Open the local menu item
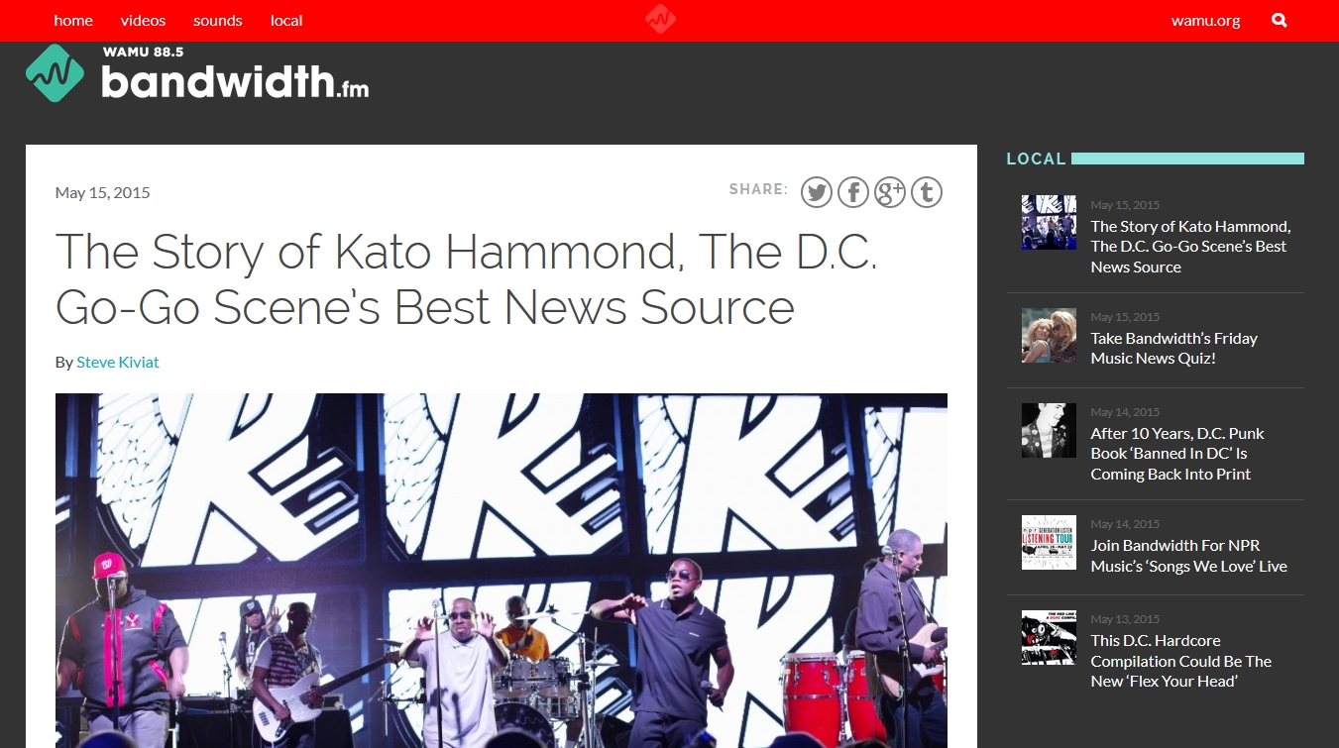The width and height of the screenshot is (1339, 748). [286, 20]
